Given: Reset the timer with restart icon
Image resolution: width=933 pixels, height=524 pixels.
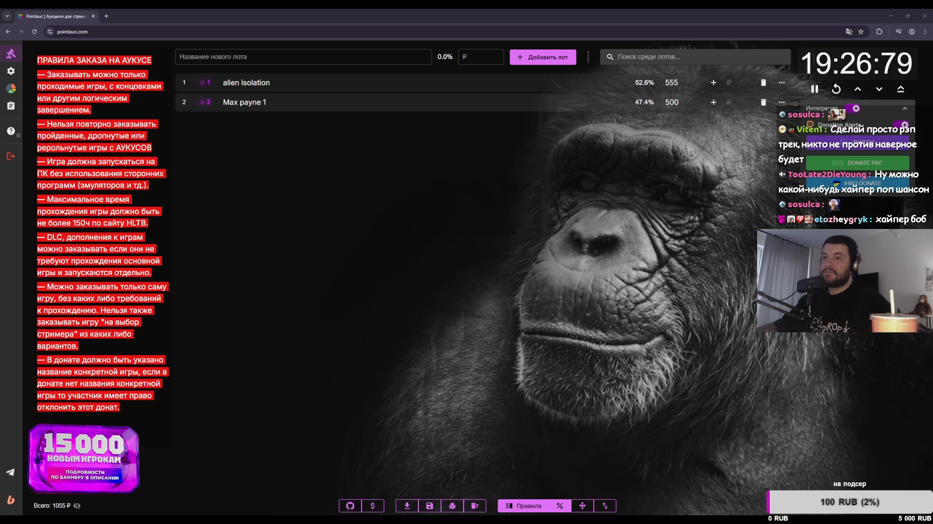Looking at the screenshot, I should 836,89.
